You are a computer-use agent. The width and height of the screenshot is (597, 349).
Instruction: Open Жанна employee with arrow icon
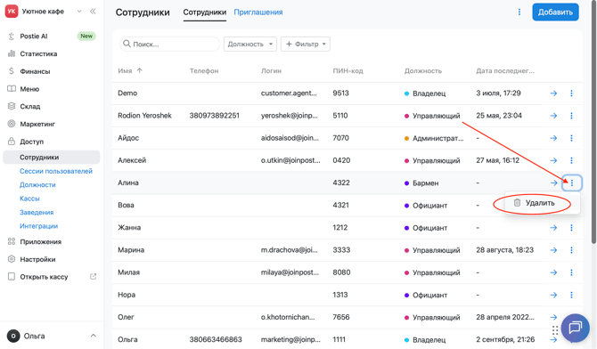tap(553, 228)
